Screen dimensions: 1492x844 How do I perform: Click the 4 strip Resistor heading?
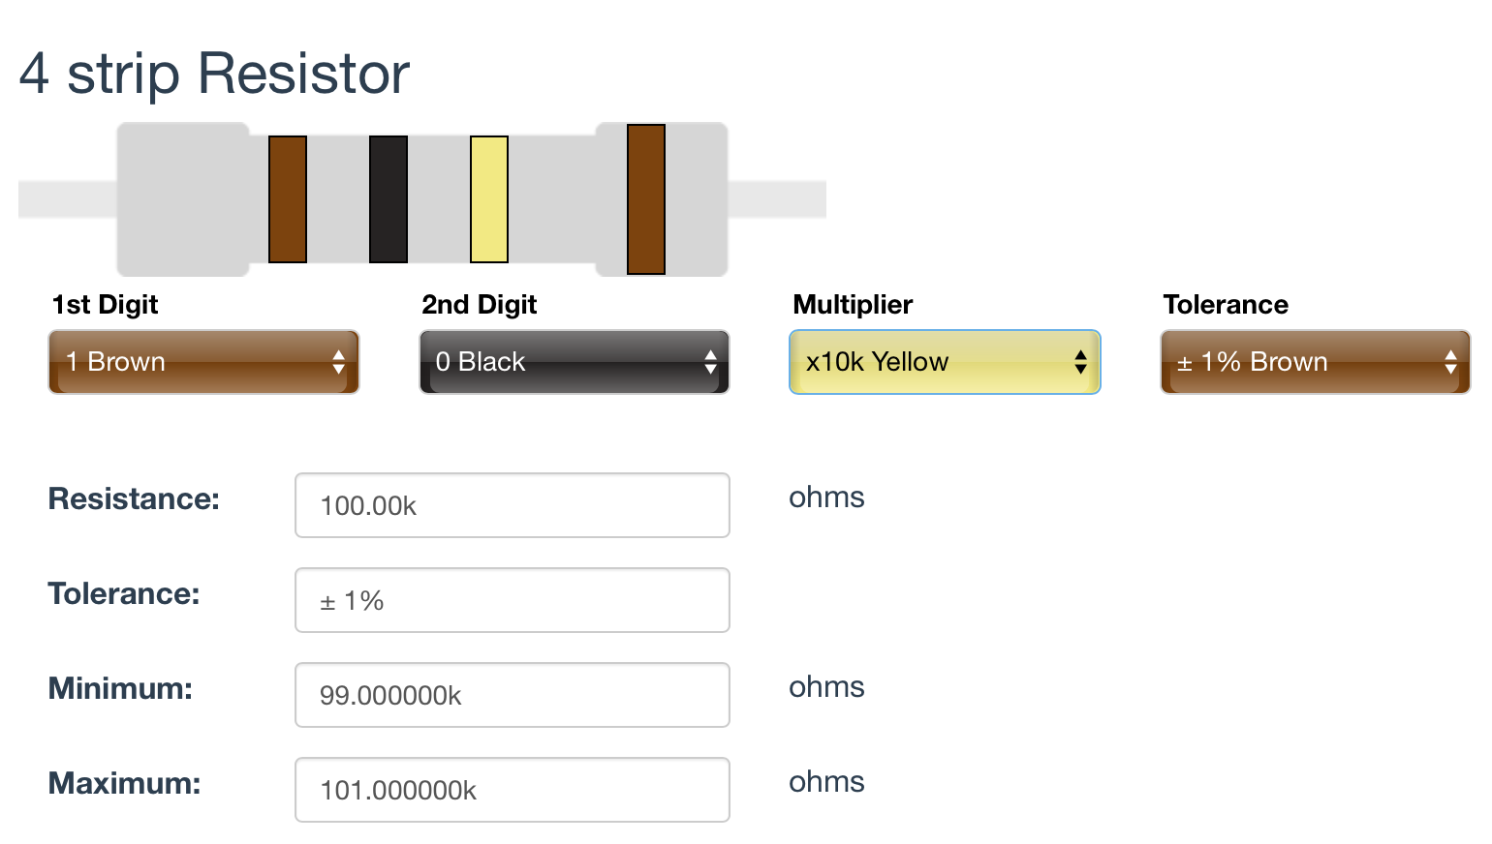[215, 74]
